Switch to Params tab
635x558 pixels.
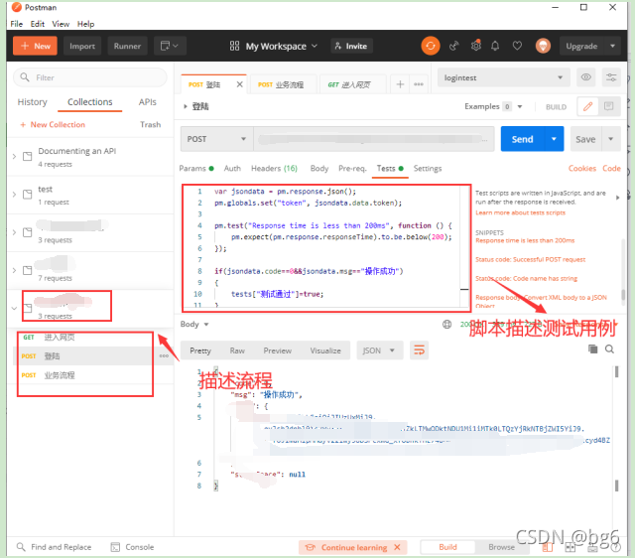tap(196, 168)
